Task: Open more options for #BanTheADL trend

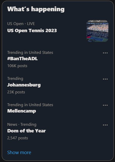Action: point(105,53)
